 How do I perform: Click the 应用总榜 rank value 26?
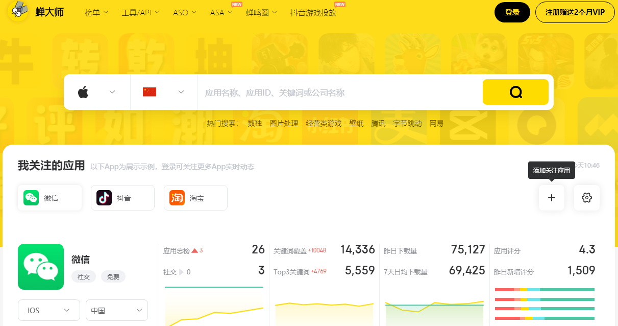pyautogui.click(x=258, y=250)
